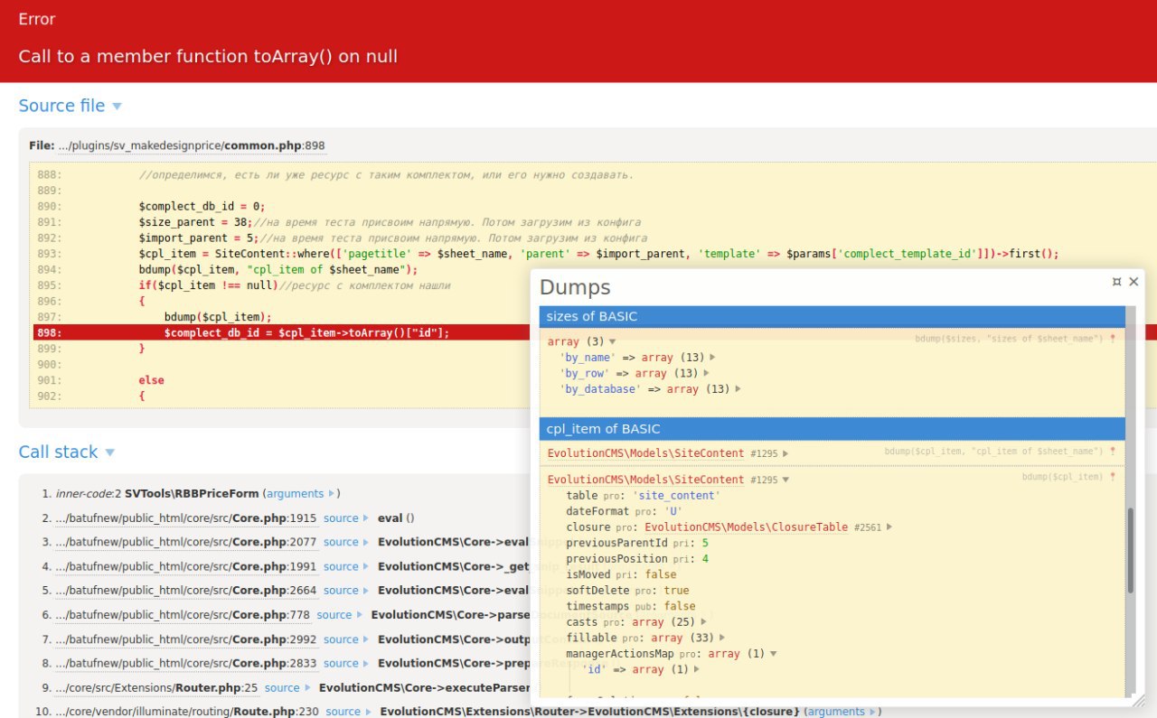Click previousParentId value 5
This screenshot has width=1157, height=718.
coord(705,543)
